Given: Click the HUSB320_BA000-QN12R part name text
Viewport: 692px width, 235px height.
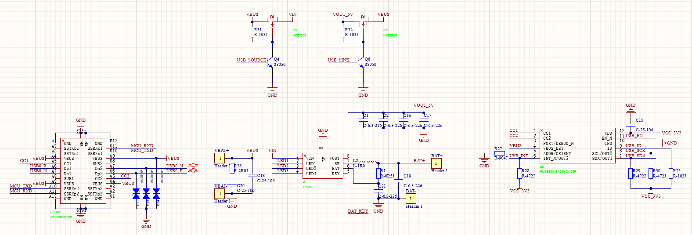Looking at the screenshot, I should coord(558,172).
